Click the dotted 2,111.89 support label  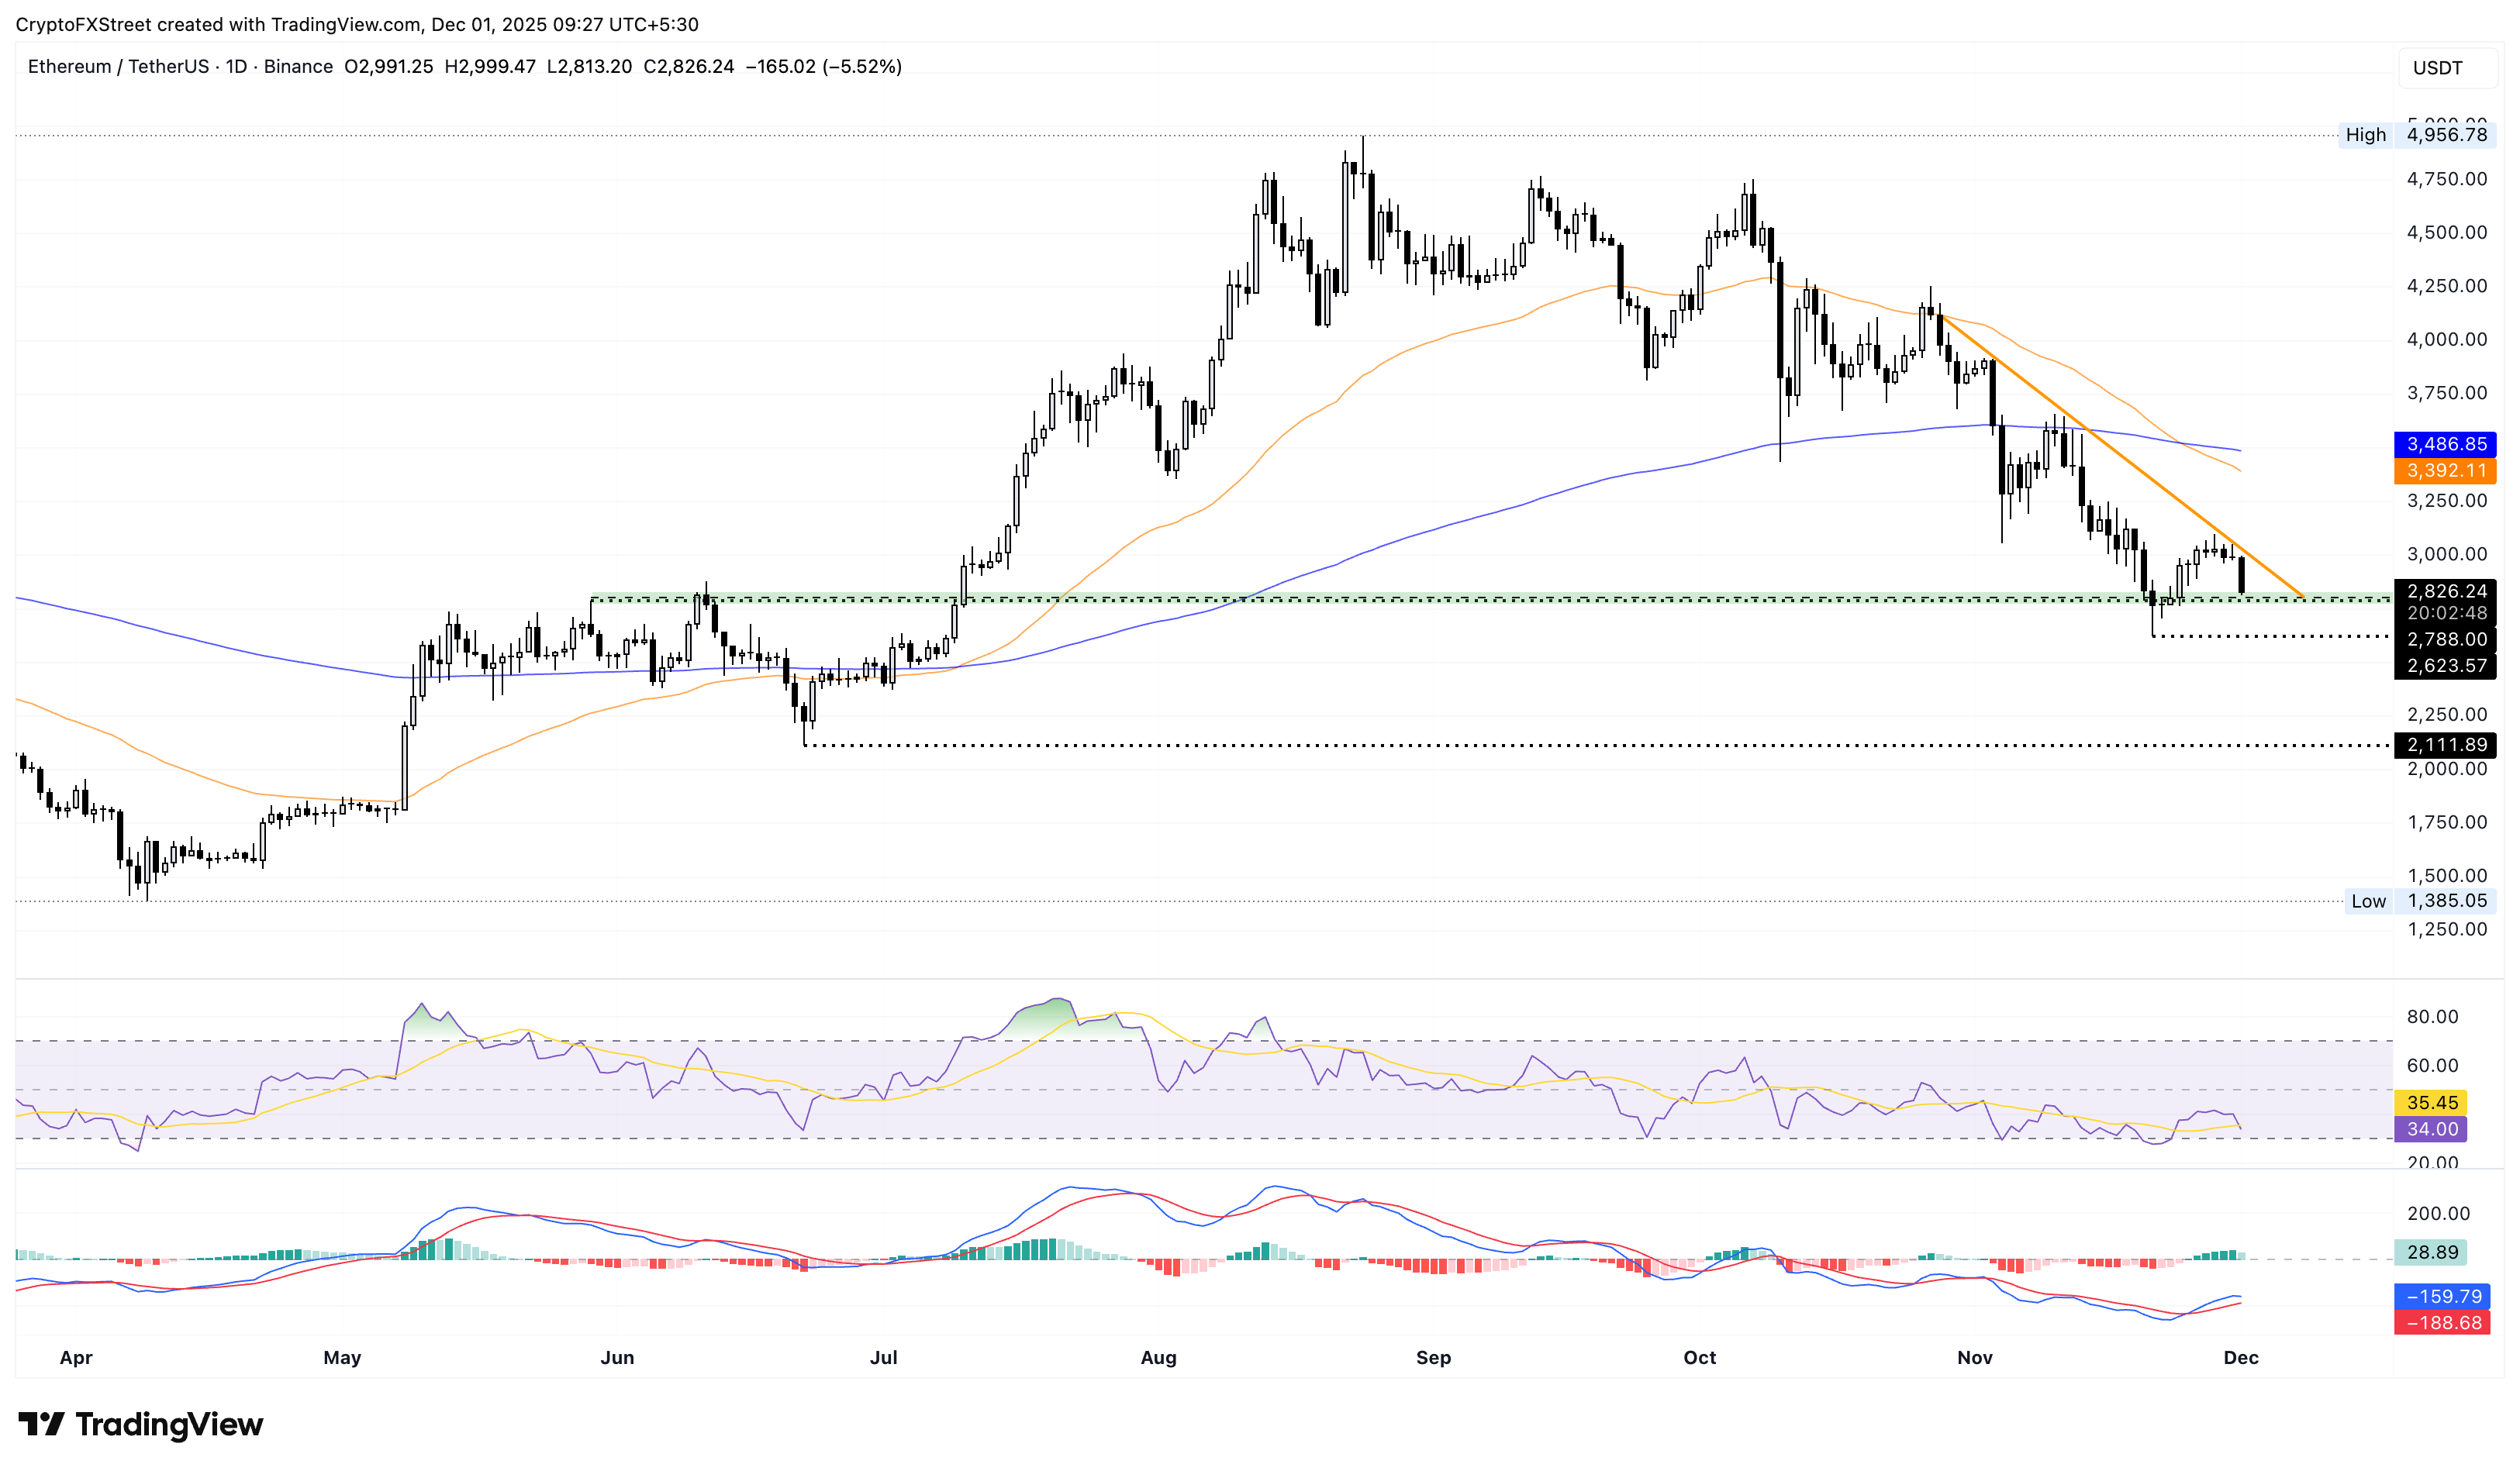pos(2446,746)
